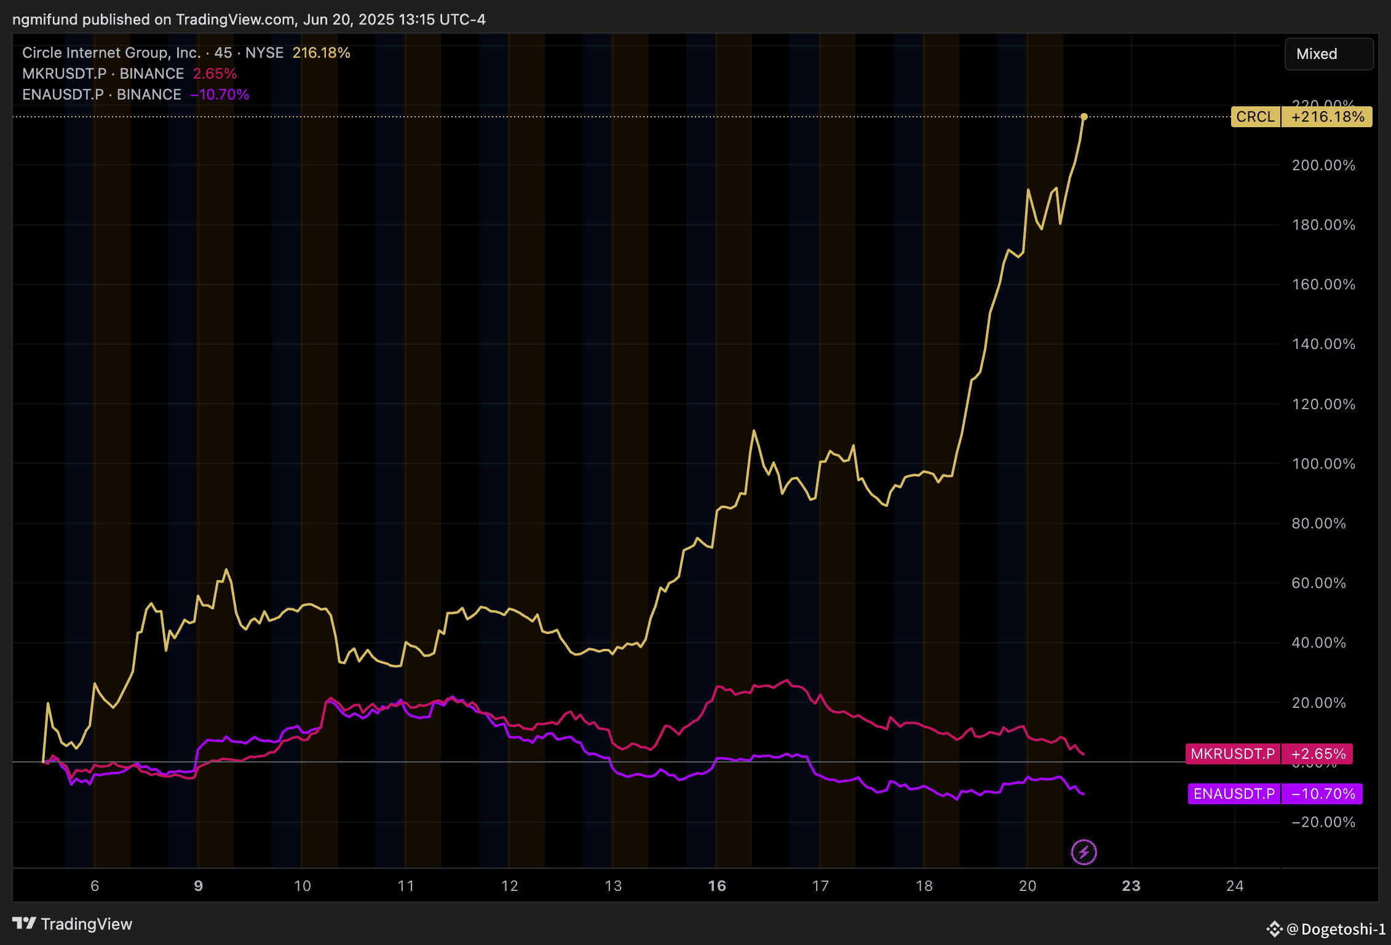Click the 80.00% price axis label
The image size is (1391, 945).
pyautogui.click(x=1318, y=523)
